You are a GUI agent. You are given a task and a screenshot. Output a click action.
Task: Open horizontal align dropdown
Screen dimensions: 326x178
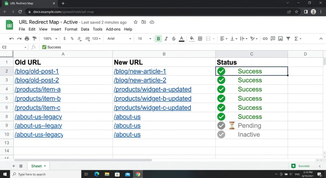[224, 39]
